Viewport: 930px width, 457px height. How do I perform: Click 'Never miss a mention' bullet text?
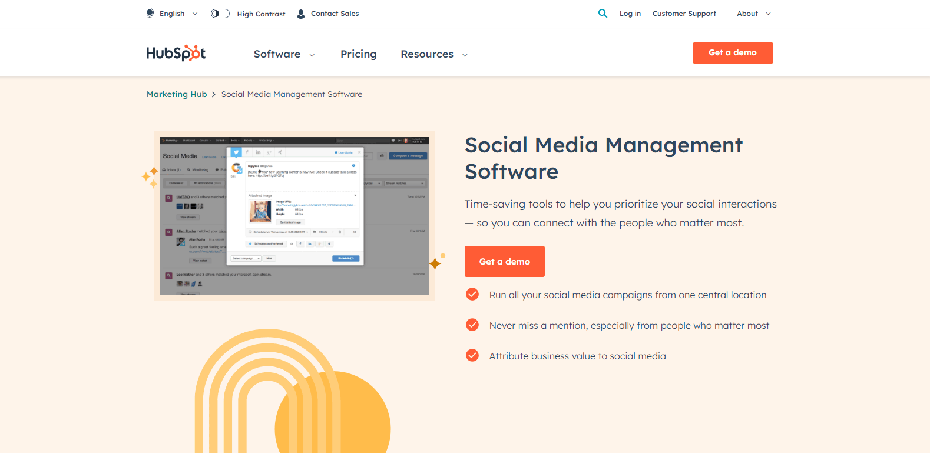point(629,325)
